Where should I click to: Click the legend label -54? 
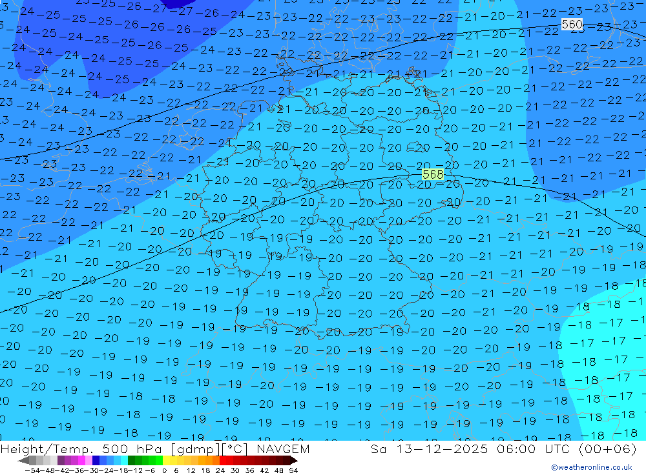tap(32, 470)
